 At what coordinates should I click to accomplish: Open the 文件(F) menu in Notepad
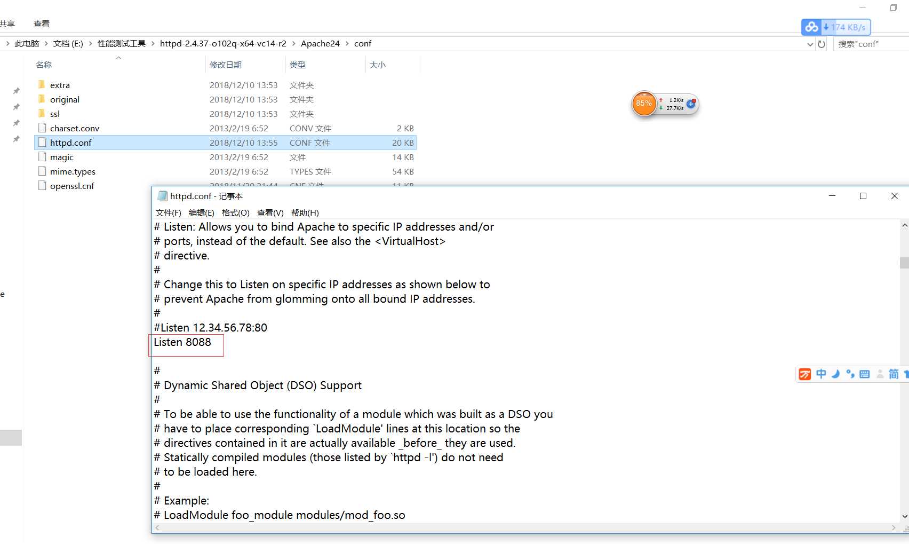(x=169, y=212)
